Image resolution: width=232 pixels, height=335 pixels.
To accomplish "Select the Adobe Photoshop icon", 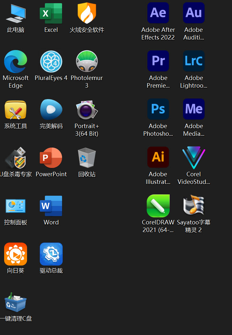I will 158,109.
